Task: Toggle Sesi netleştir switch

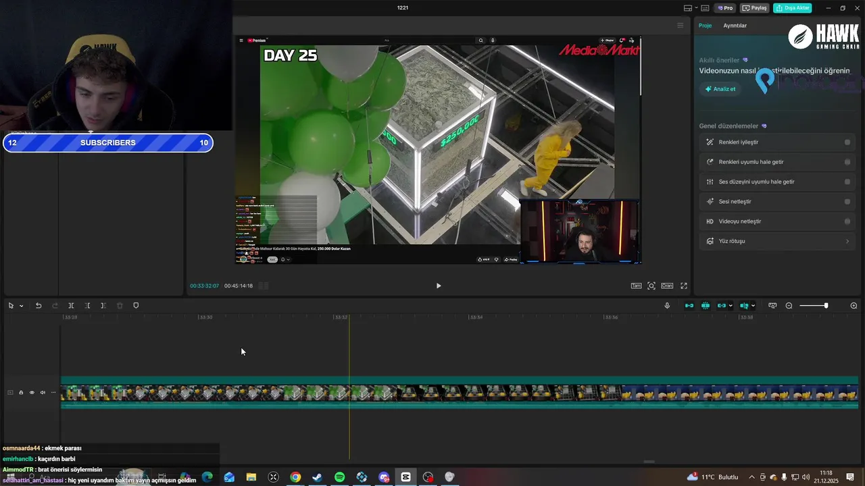Action: tap(847, 202)
